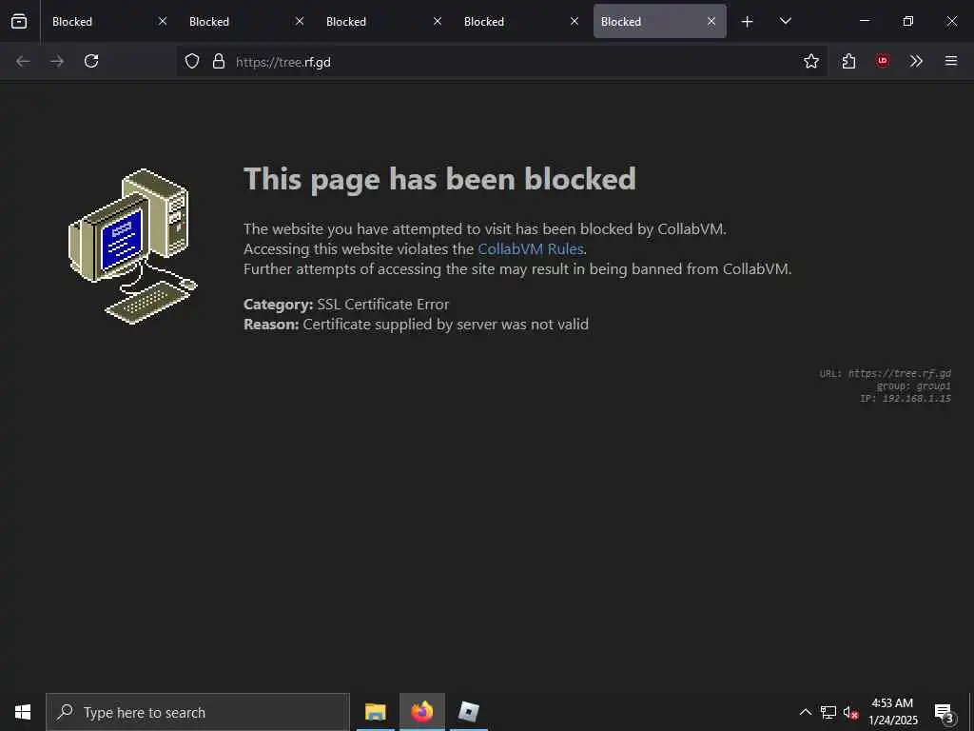Click the 'Reason: Certificate supplied by server' line

416,324
